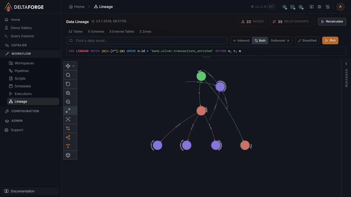Click into the lineage query editor

[x=206, y=51]
